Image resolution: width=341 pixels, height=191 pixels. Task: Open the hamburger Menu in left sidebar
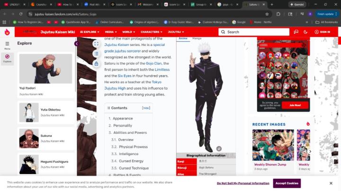(7, 44)
